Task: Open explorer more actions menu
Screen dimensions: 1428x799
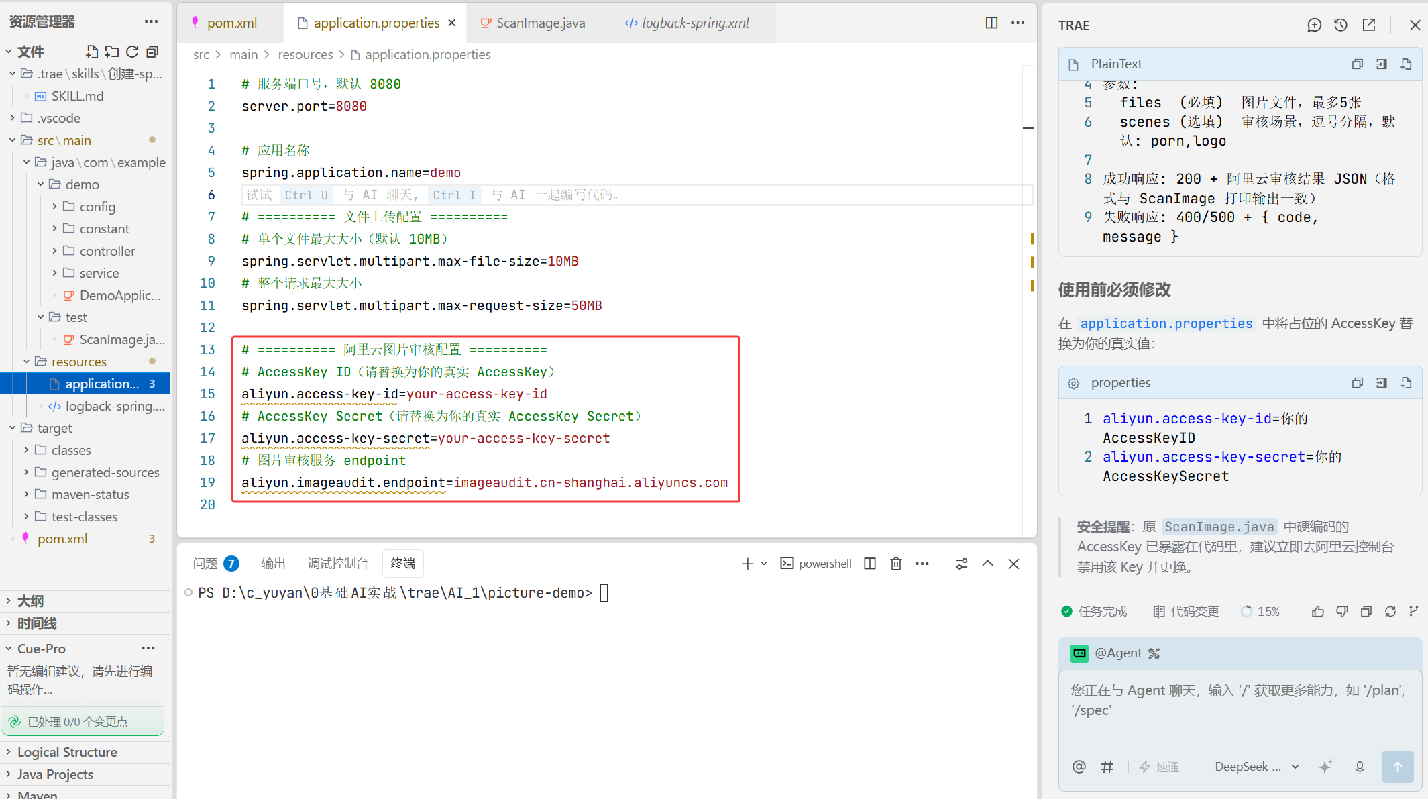Action: coord(151,21)
